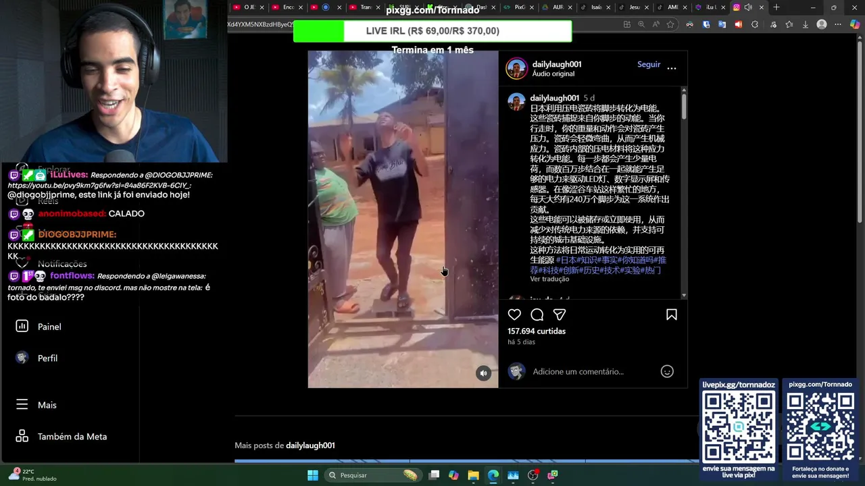Click the Read aloud icon in address bar
Viewport: 865px width, 486px height.
tap(656, 24)
